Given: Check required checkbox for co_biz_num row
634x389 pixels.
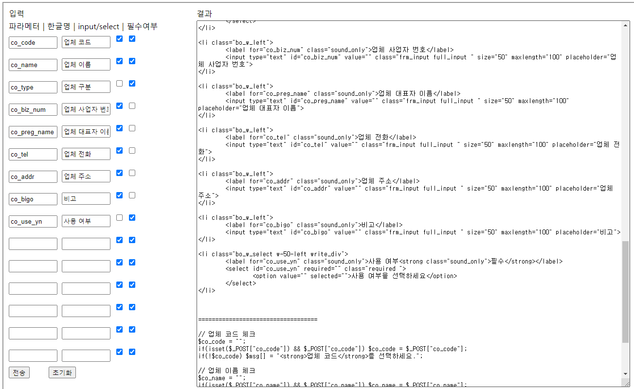Looking at the screenshot, I should pos(132,106).
